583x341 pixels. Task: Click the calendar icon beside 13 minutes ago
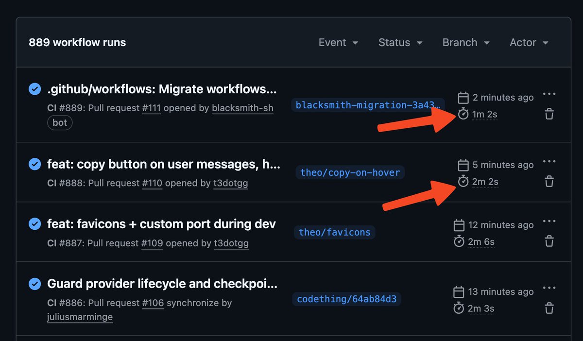click(459, 292)
